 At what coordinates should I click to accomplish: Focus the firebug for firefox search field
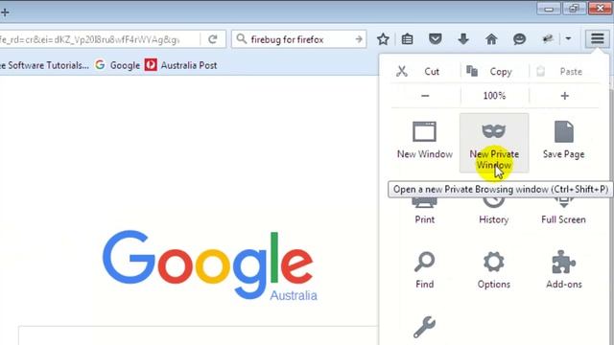(298, 39)
